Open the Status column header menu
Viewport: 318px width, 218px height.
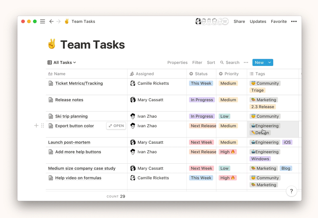point(201,74)
